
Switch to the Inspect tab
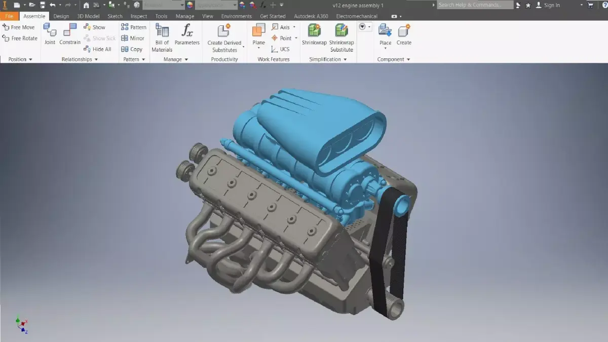coord(139,16)
